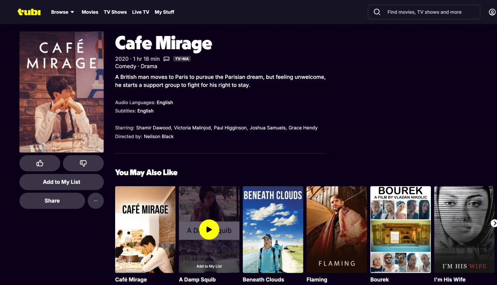The image size is (497, 285).
Task: Select the Beneath Clouds poster
Action: pos(273,230)
